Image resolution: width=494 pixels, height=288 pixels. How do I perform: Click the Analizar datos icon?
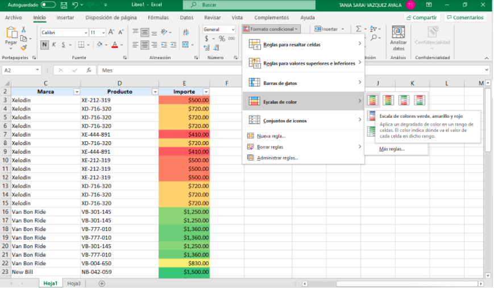point(398,32)
